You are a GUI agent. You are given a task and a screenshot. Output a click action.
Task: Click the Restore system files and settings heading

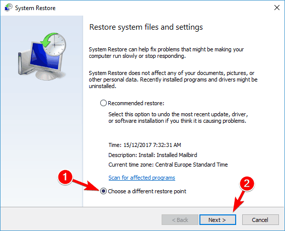(146, 27)
